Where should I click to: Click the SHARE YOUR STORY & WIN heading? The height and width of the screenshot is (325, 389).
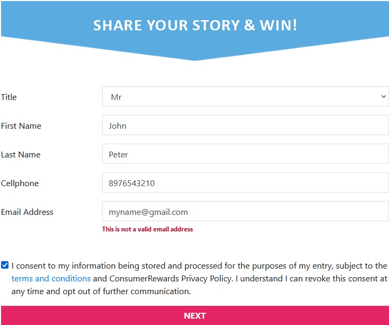tap(195, 25)
